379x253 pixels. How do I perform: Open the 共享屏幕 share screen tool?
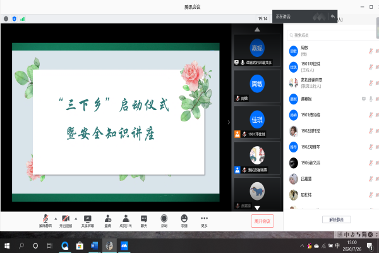(x=88, y=219)
